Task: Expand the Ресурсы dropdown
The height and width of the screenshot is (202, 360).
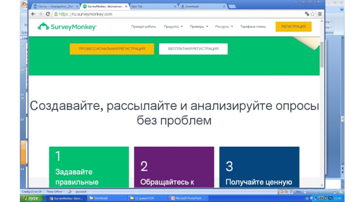Action: [224, 26]
